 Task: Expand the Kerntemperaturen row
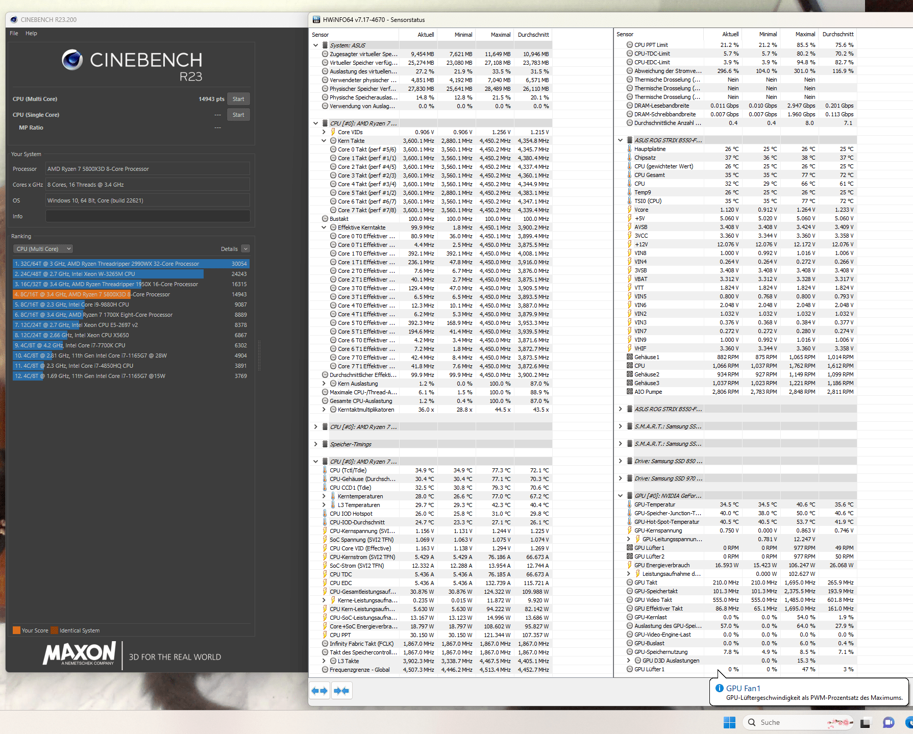pyautogui.click(x=324, y=496)
